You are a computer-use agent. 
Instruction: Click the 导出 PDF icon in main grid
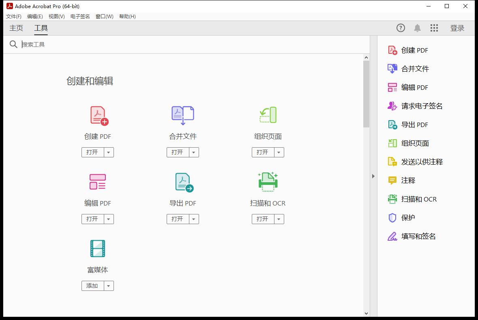(x=184, y=182)
